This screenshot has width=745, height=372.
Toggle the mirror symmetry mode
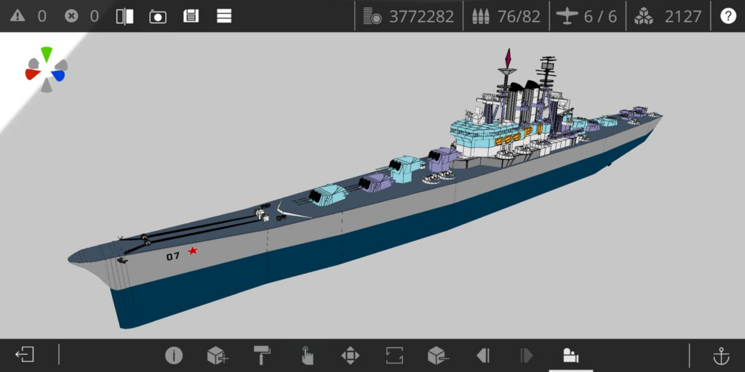tap(124, 16)
